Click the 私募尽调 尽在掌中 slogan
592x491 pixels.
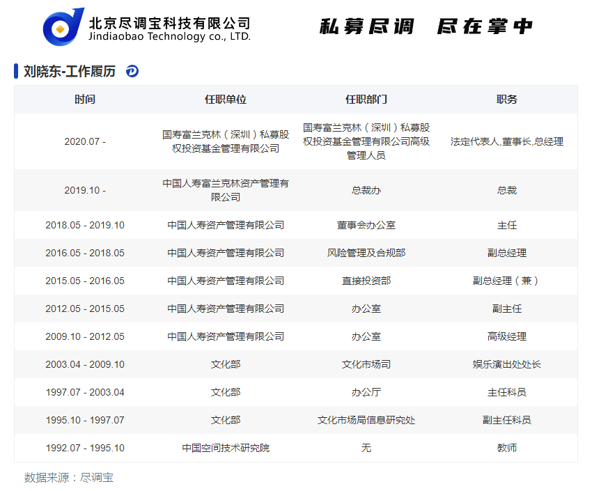click(x=426, y=26)
